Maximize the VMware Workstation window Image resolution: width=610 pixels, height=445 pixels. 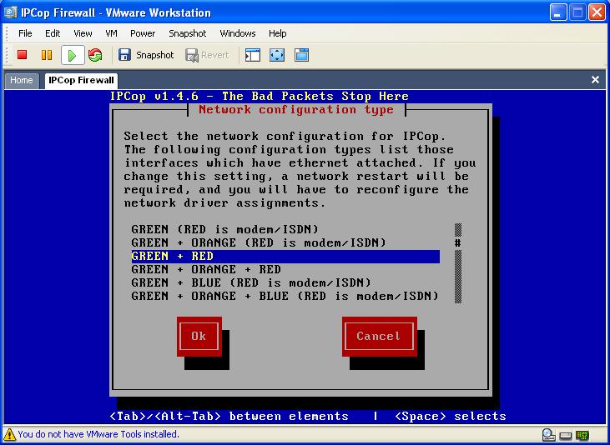click(577, 12)
